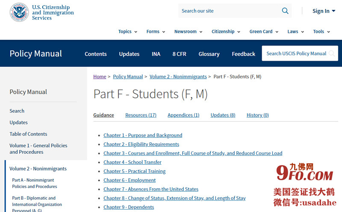This screenshot has width=342, height=212.
Task: Click the site search magnifier icon
Action: (x=285, y=11)
